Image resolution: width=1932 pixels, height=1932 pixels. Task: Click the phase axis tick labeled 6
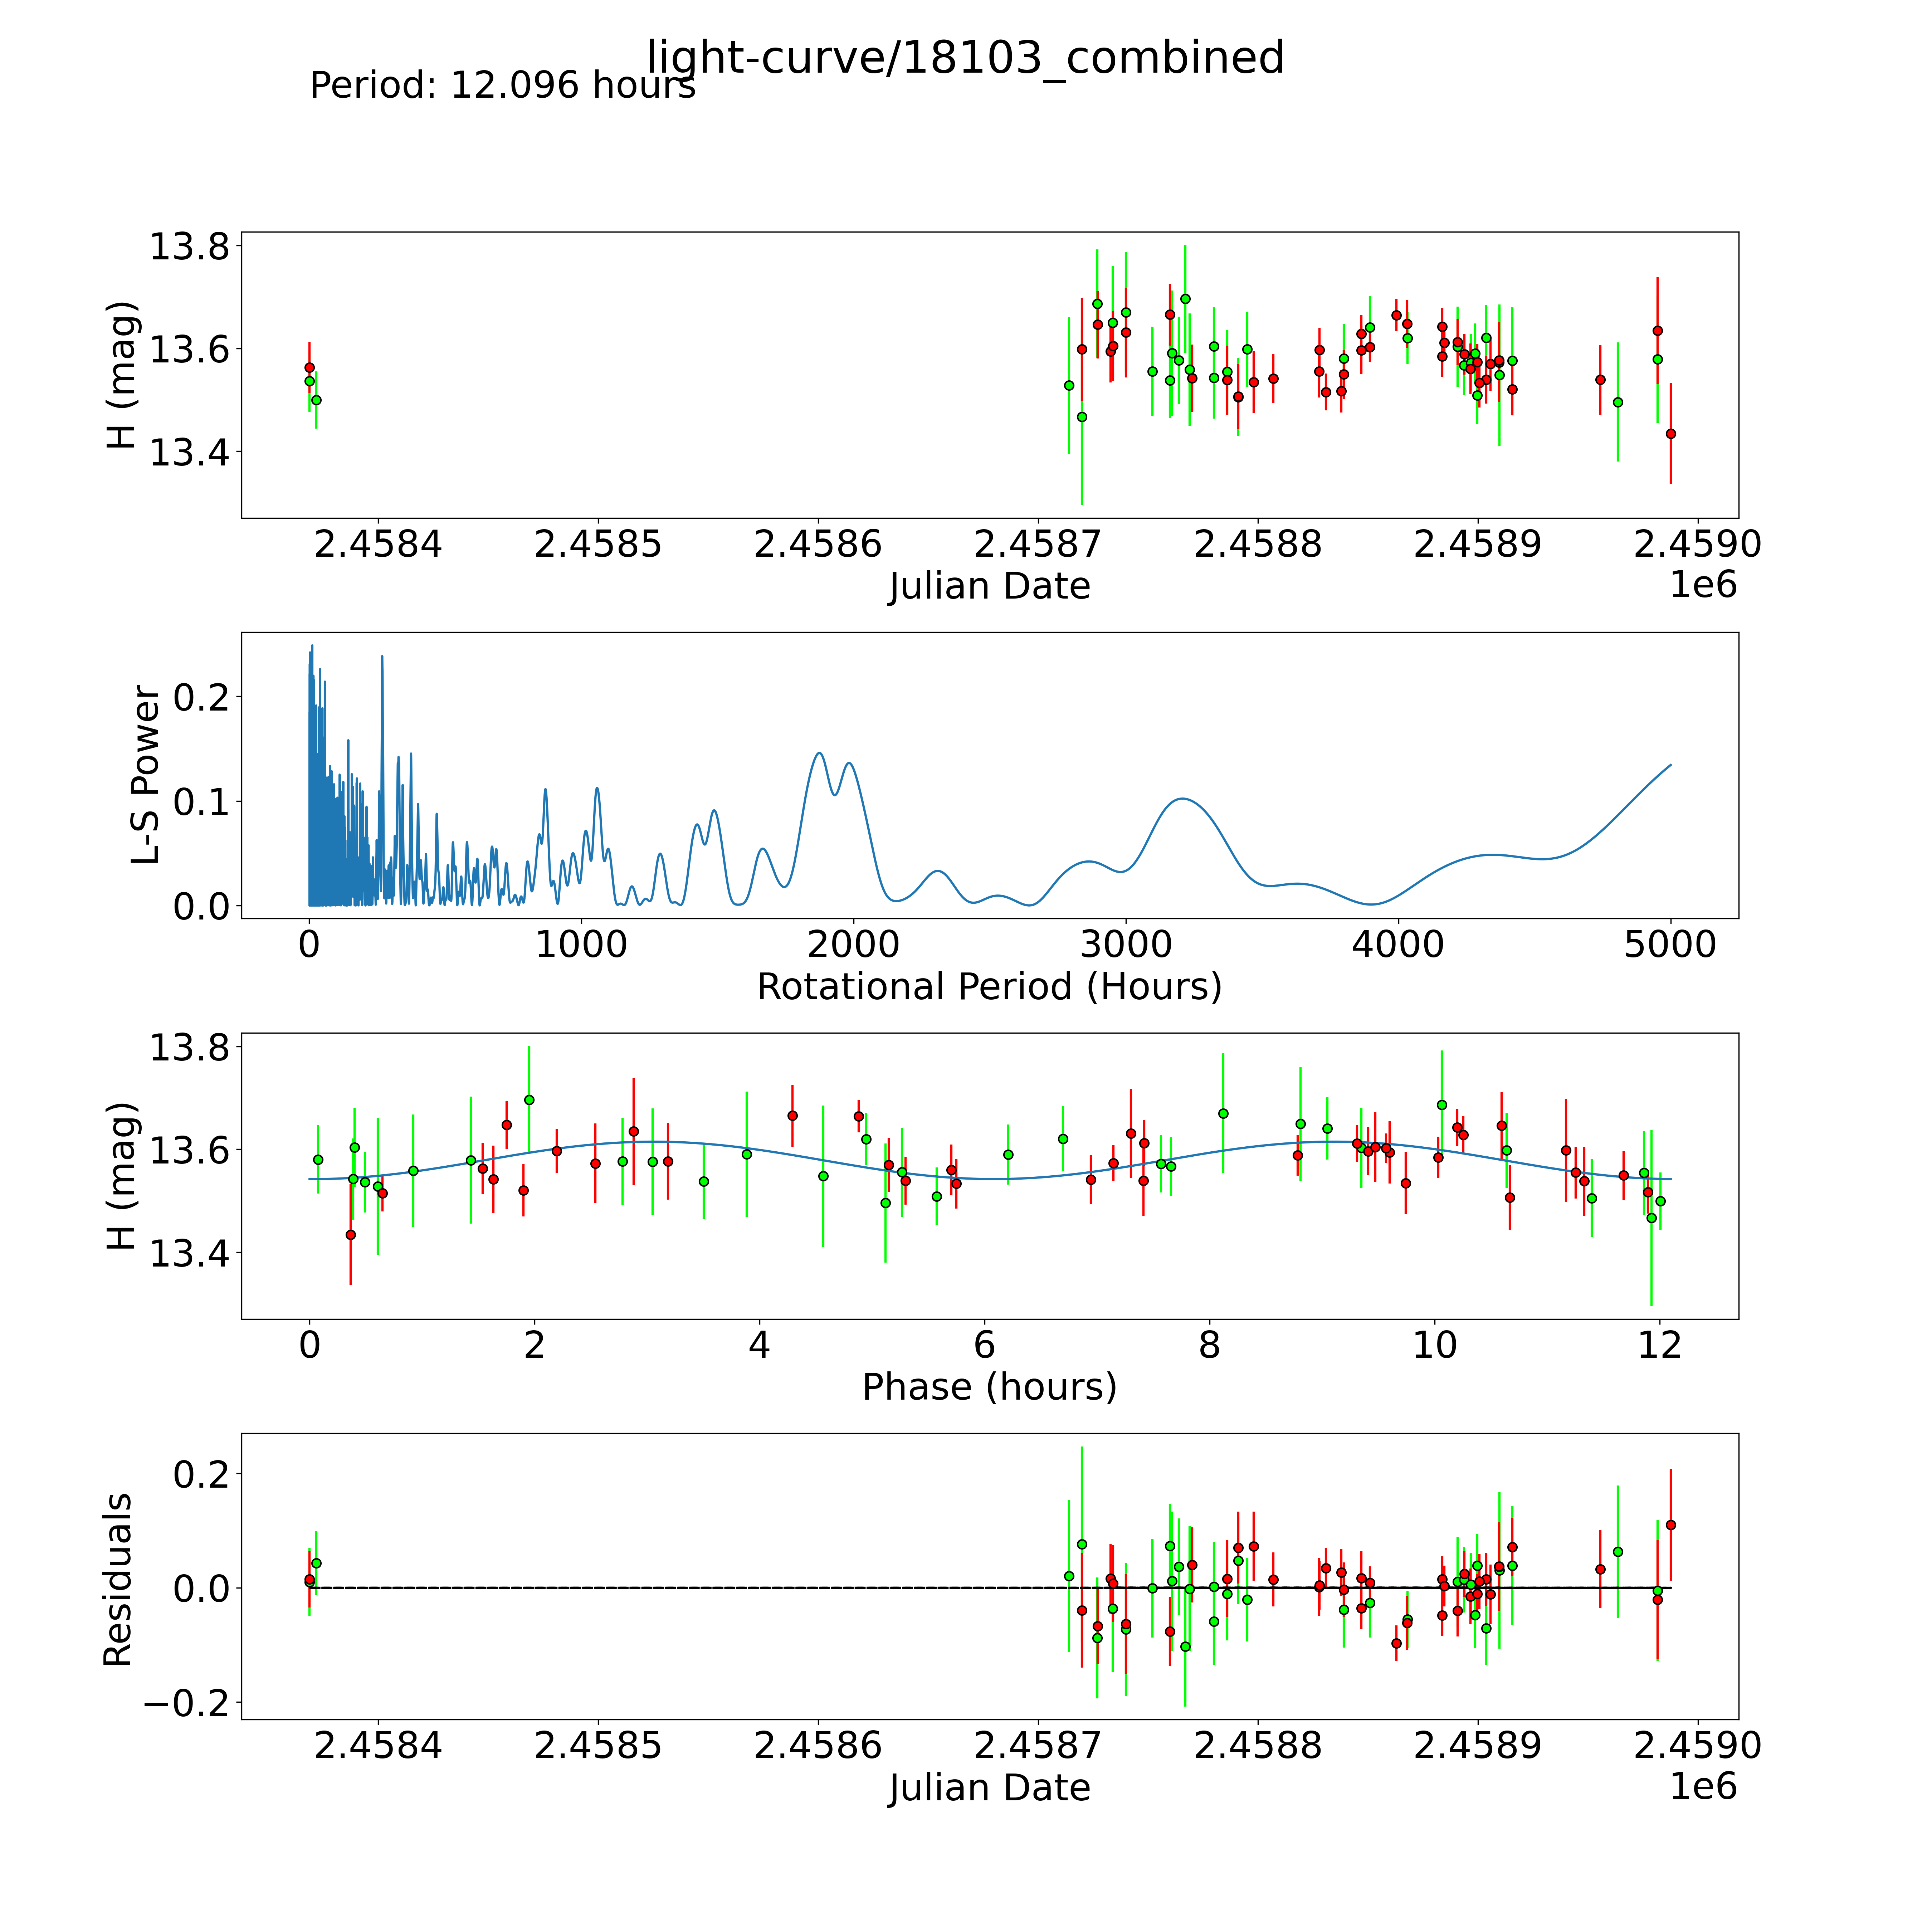point(984,1345)
